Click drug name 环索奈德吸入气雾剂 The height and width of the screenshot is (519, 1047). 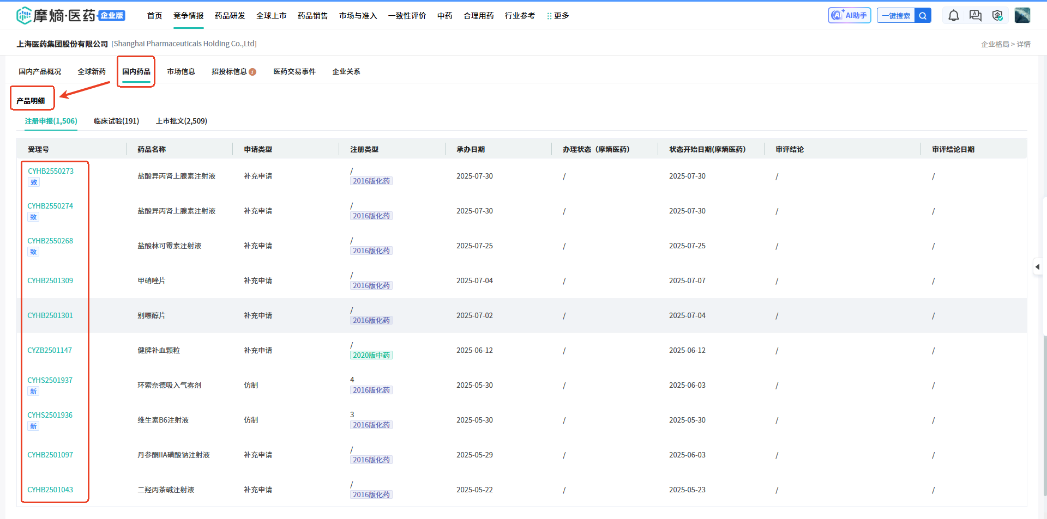pos(170,385)
